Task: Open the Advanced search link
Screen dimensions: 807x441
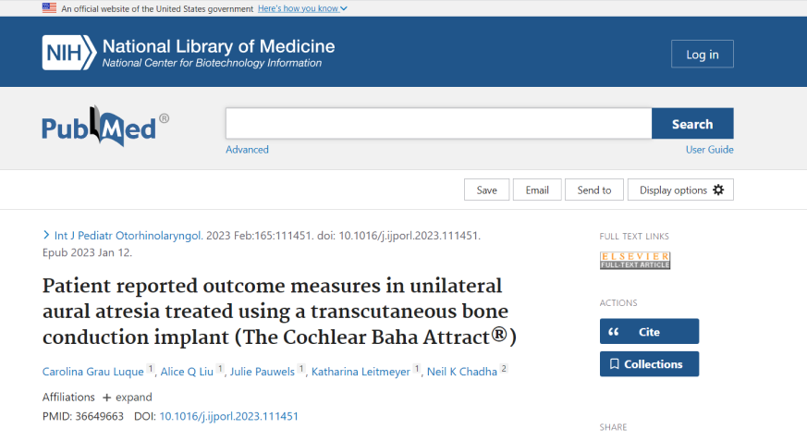Action: coord(247,150)
